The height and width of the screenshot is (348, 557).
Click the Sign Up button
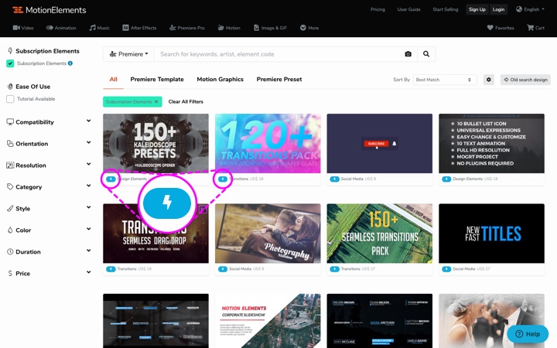[477, 9]
